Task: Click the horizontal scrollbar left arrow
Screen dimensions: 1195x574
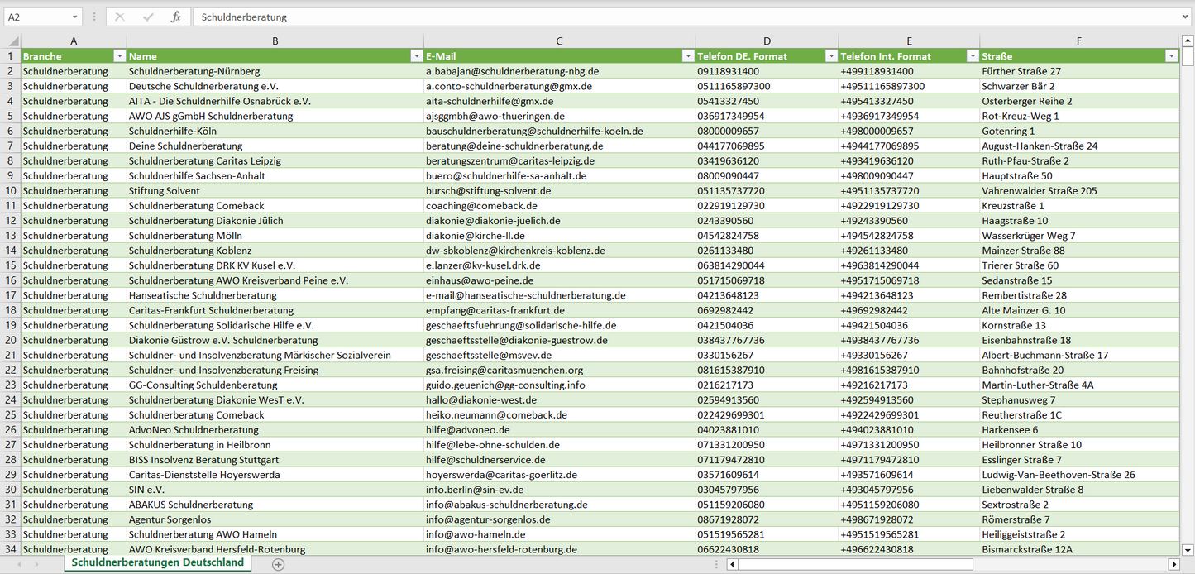Action: pyautogui.click(x=732, y=564)
